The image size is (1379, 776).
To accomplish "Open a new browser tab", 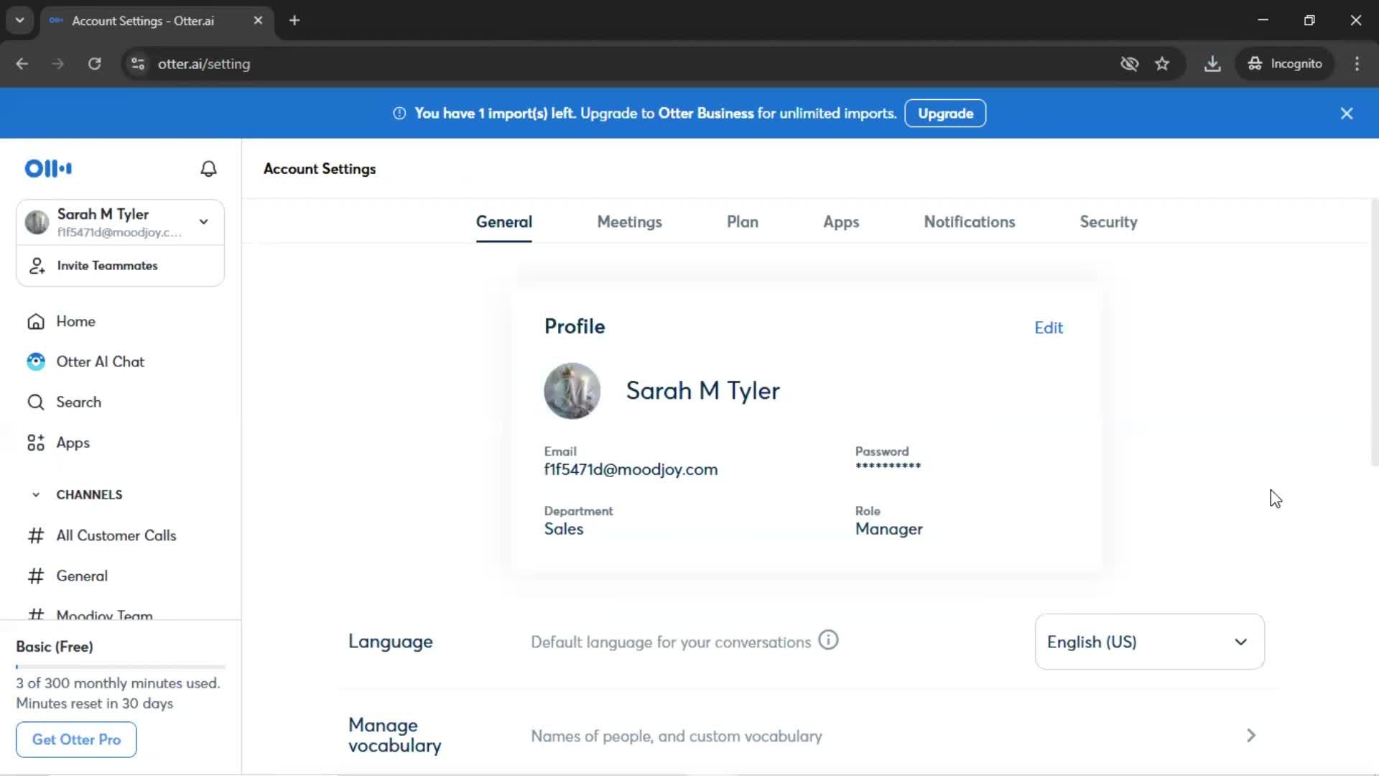I will (x=294, y=21).
